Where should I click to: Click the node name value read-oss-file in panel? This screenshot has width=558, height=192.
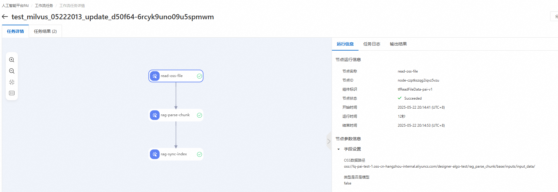tap(408, 71)
